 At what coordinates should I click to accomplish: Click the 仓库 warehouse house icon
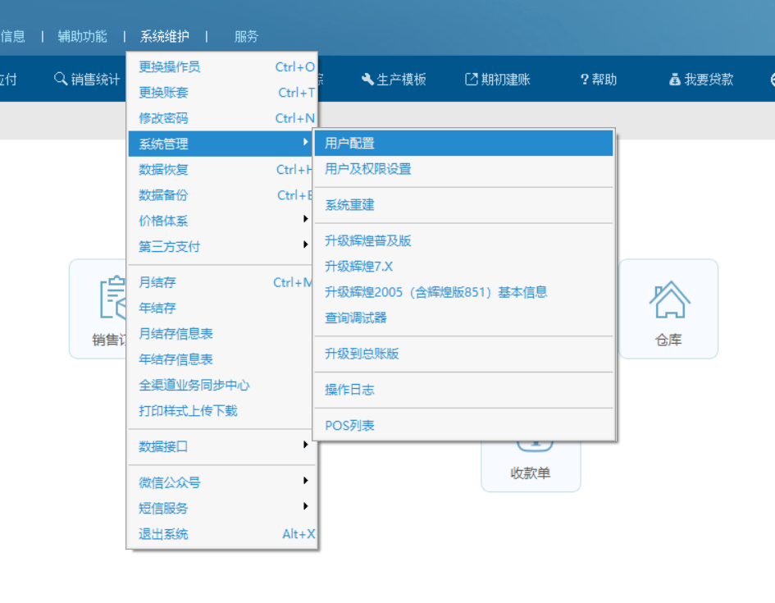(x=668, y=300)
